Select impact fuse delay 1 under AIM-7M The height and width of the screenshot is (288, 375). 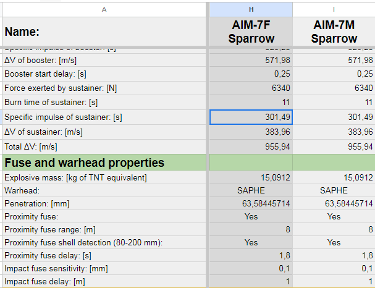tap(334, 282)
